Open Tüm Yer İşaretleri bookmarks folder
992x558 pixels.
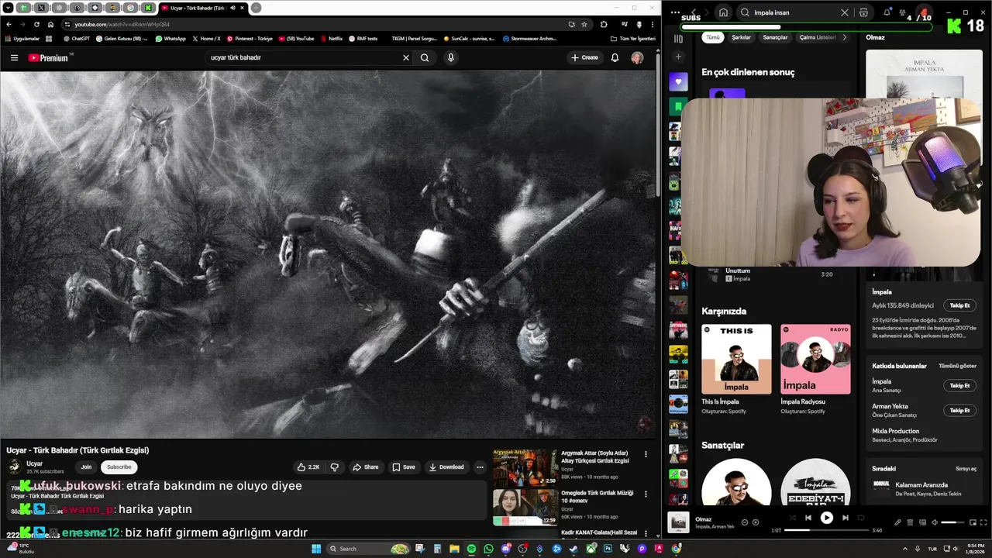633,38
